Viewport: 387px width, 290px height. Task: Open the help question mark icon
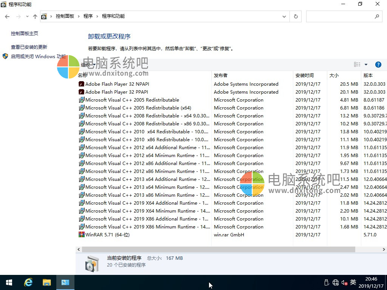coord(378,65)
